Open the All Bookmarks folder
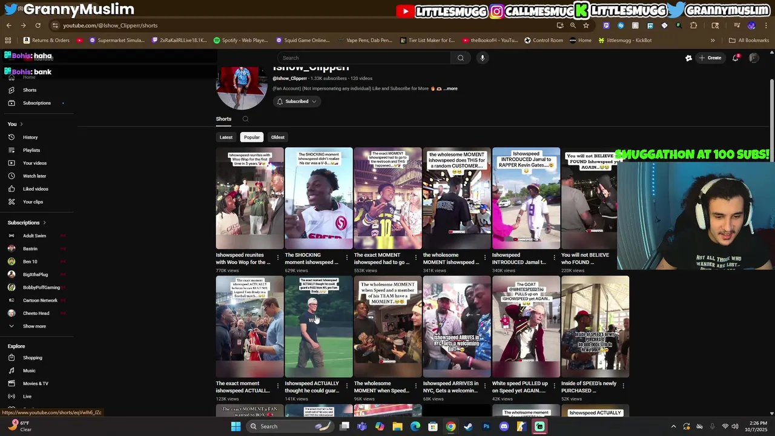The image size is (775, 436). (749, 41)
